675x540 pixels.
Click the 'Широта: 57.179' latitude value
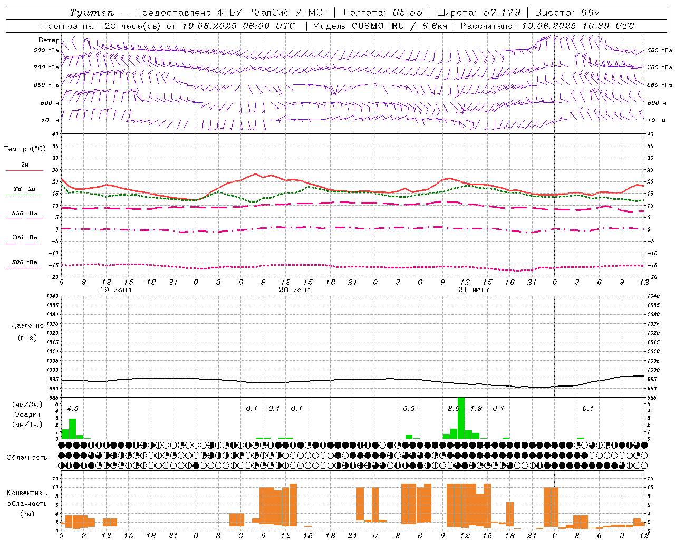(x=478, y=13)
